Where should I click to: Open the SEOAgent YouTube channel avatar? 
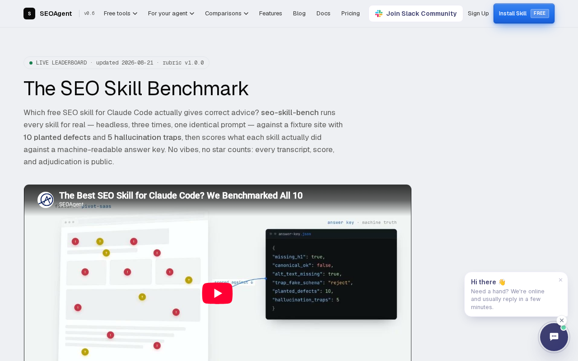(x=46, y=200)
